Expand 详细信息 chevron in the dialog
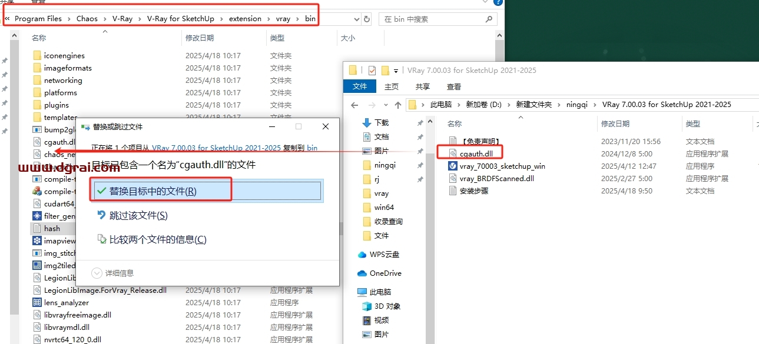This screenshot has width=759, height=344. click(x=97, y=273)
